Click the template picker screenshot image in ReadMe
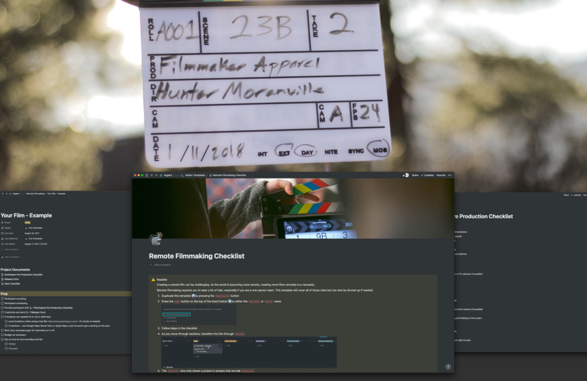 tap(199, 315)
